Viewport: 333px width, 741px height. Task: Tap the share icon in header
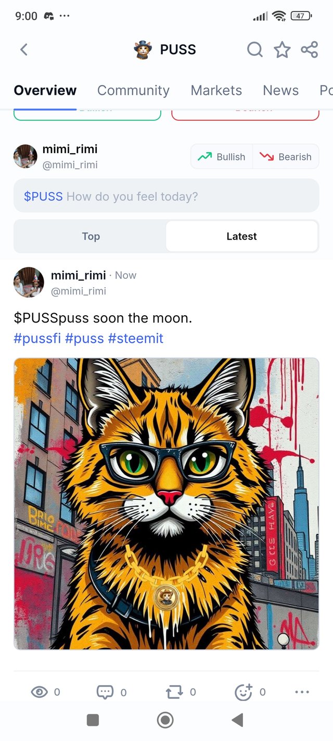(x=310, y=50)
